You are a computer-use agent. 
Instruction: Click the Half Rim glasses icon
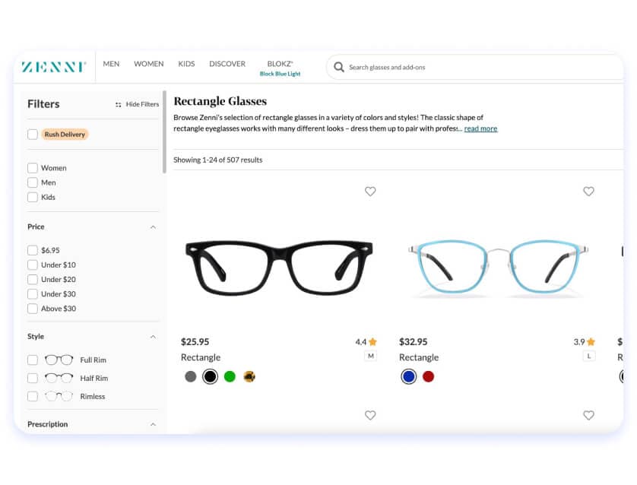tap(59, 379)
